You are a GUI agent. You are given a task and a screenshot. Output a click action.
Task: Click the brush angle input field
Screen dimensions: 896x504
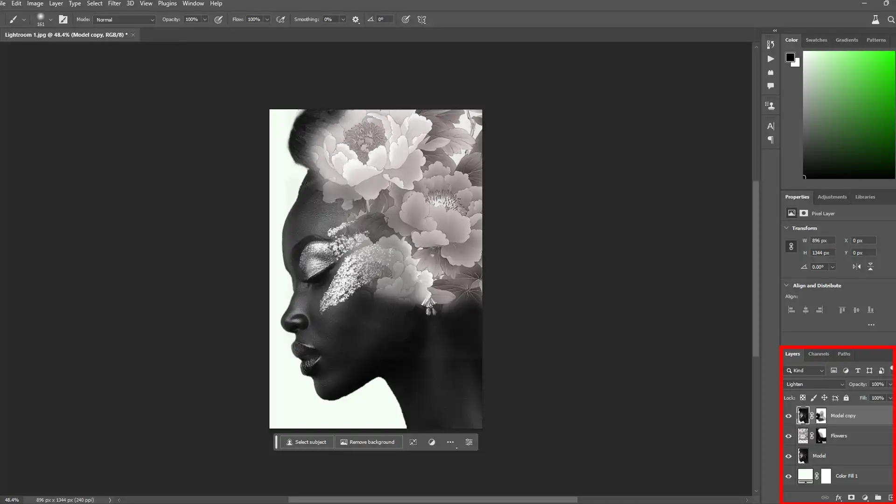pos(385,20)
